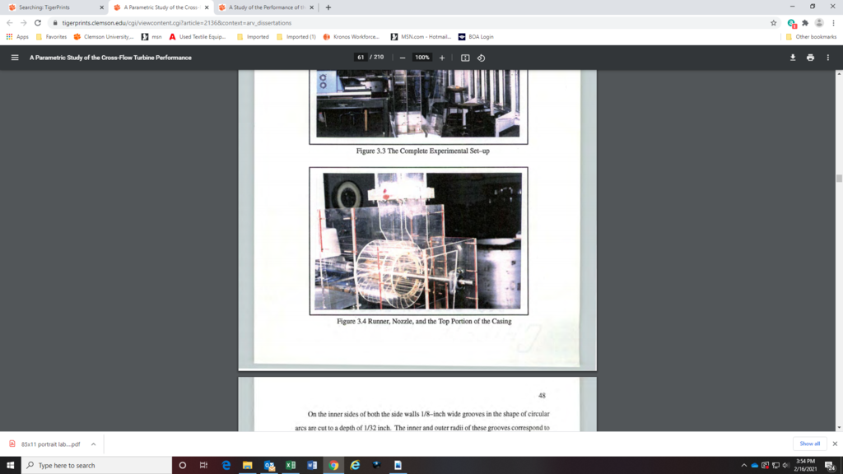This screenshot has width=843, height=474.
Task: Open the BOA Login bookmark
Action: [482, 36]
